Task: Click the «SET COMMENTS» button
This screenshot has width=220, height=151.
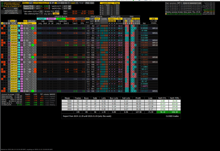Action: [11, 13]
